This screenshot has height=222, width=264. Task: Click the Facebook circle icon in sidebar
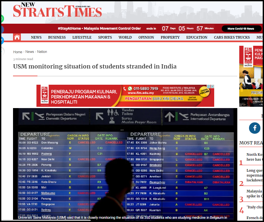click(255, 128)
